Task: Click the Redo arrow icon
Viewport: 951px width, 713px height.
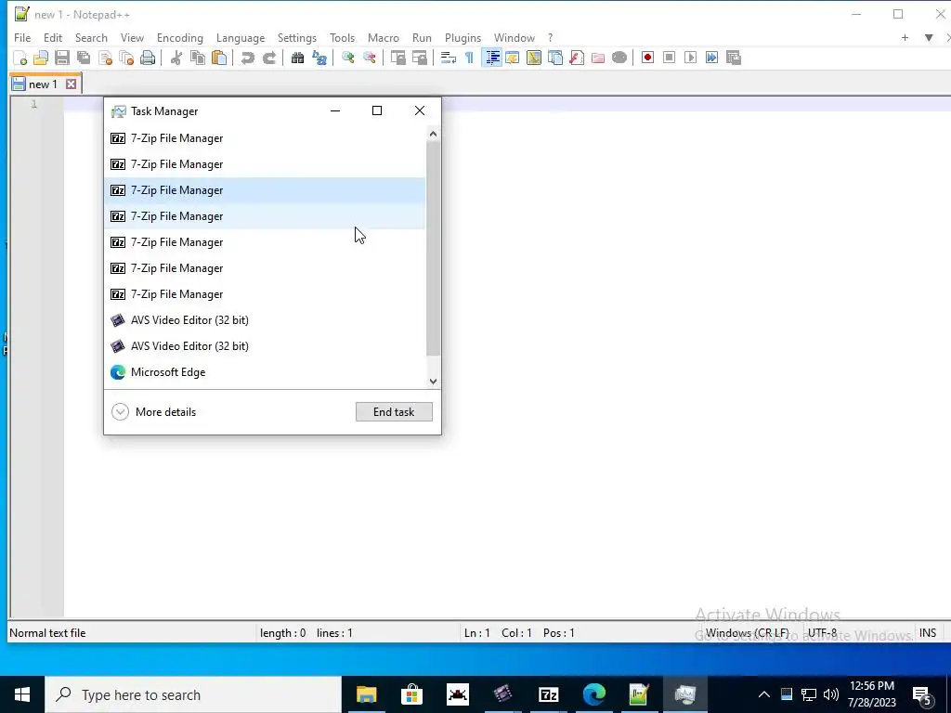Action: point(269,58)
